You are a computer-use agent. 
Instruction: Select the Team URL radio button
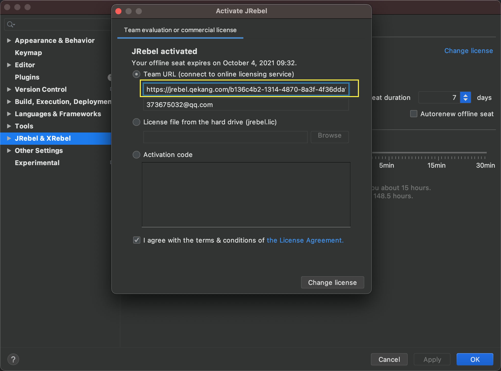pyautogui.click(x=136, y=74)
